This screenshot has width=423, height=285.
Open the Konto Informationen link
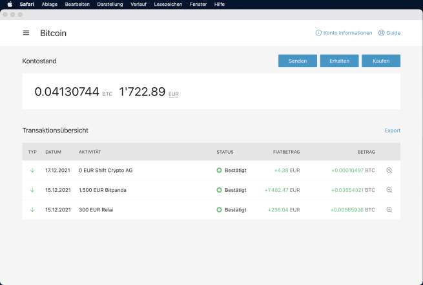tap(347, 33)
